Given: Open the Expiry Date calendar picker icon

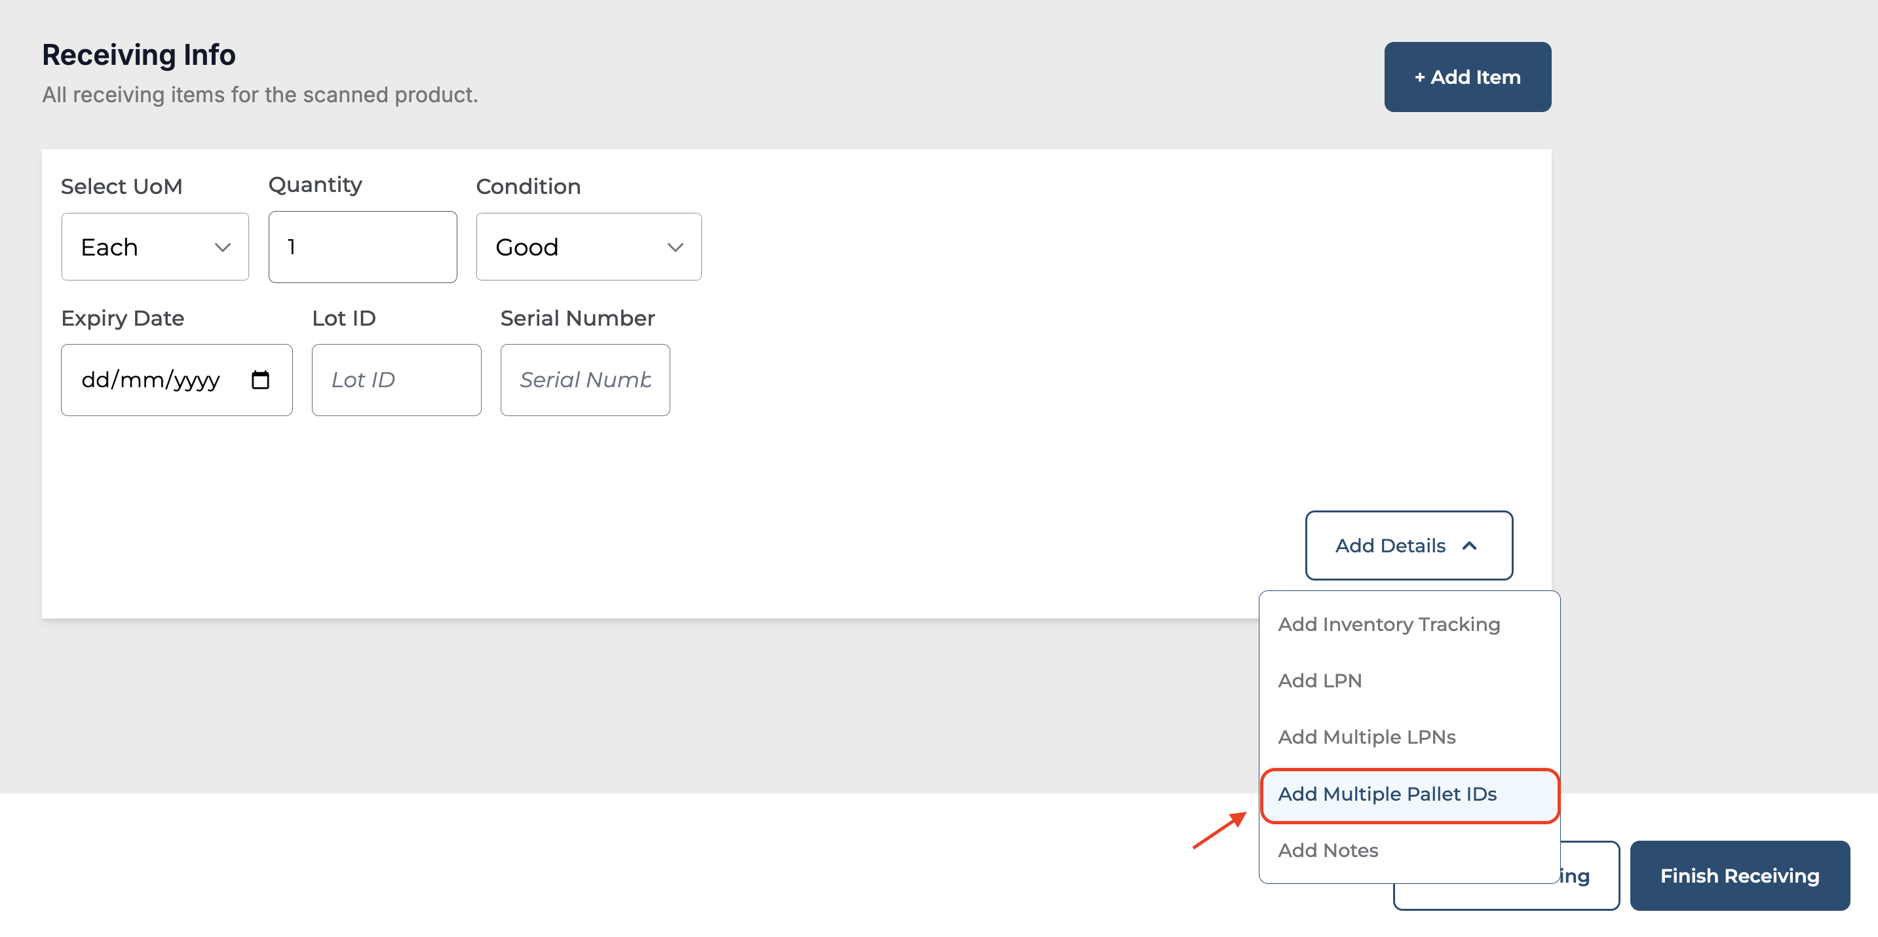Looking at the screenshot, I should coord(260,380).
